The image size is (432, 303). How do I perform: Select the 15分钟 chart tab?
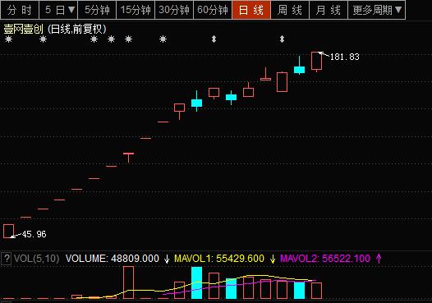[136, 10]
